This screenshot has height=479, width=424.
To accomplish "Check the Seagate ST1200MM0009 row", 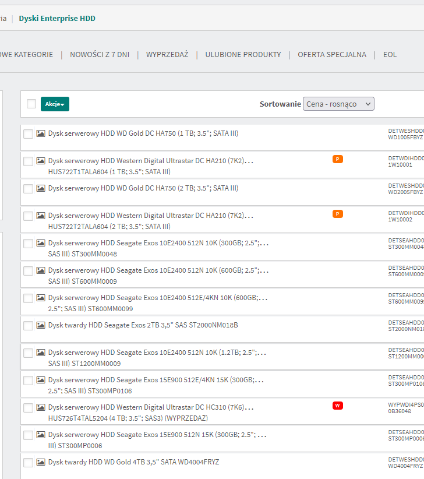I will click(29, 353).
